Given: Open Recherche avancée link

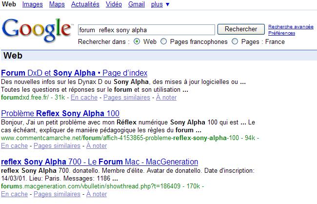Looking at the screenshot, I should click(291, 27).
